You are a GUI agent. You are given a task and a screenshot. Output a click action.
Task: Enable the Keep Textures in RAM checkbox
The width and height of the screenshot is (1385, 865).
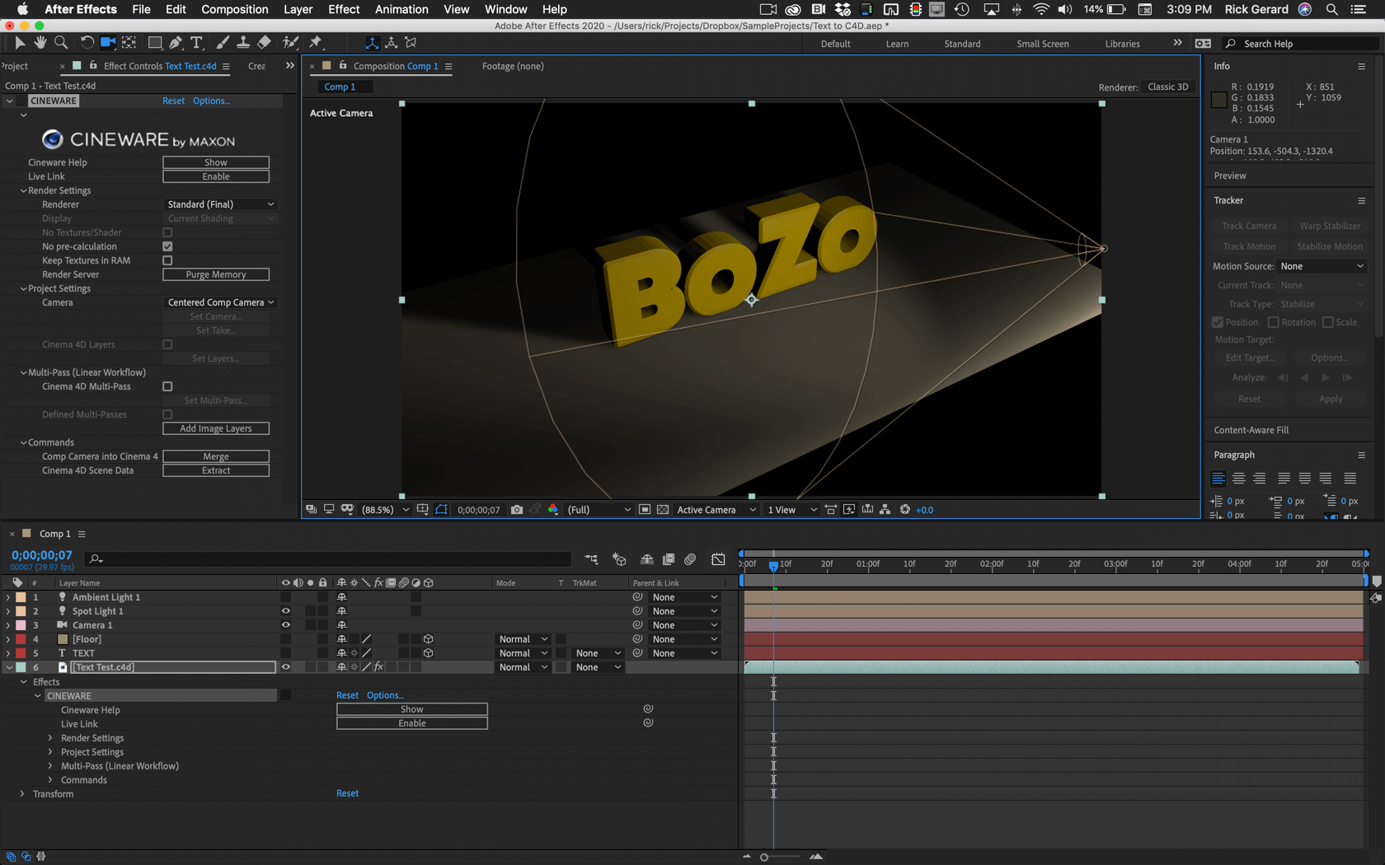(167, 259)
